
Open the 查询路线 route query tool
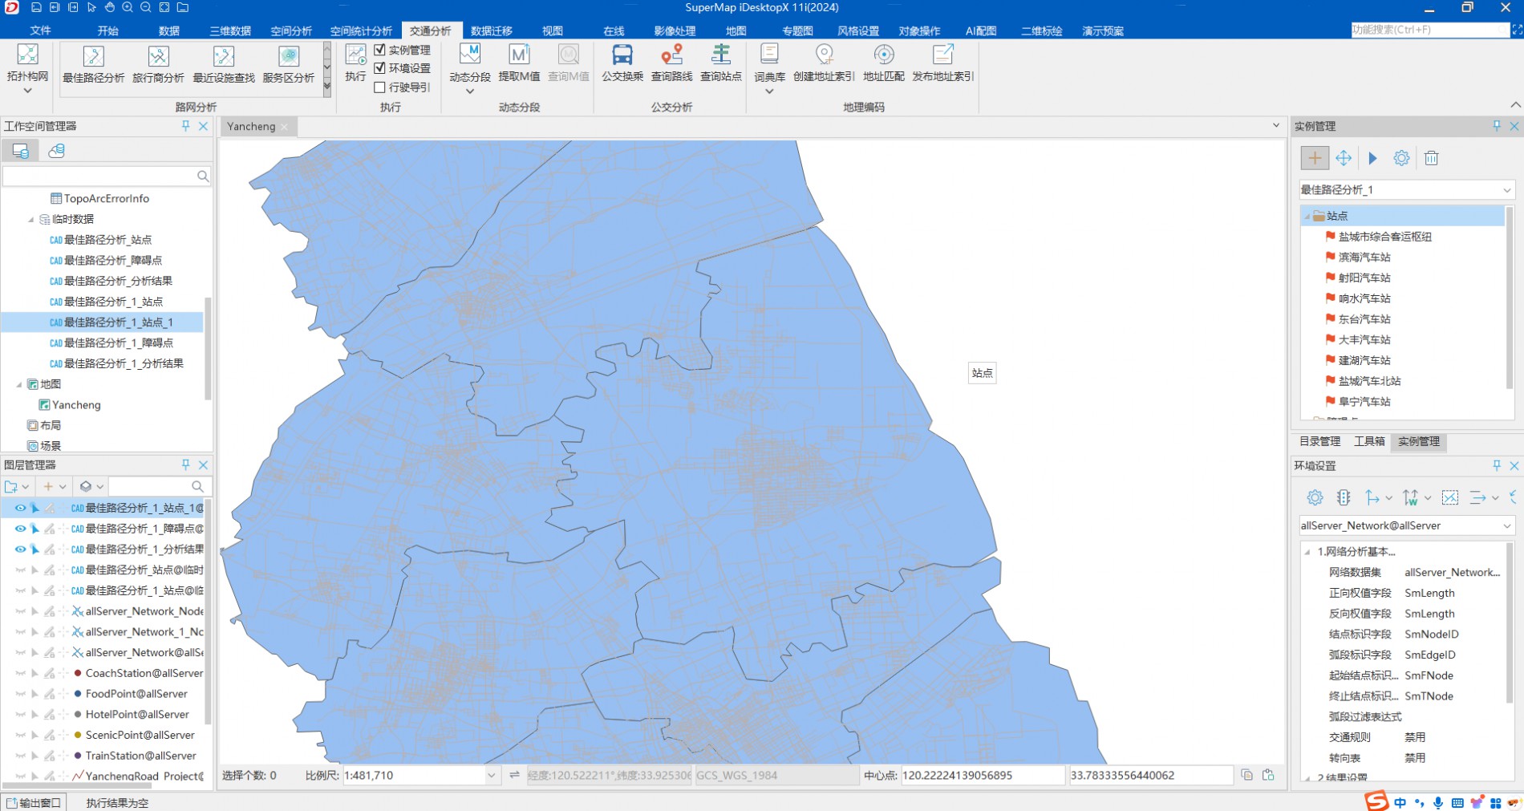point(671,63)
